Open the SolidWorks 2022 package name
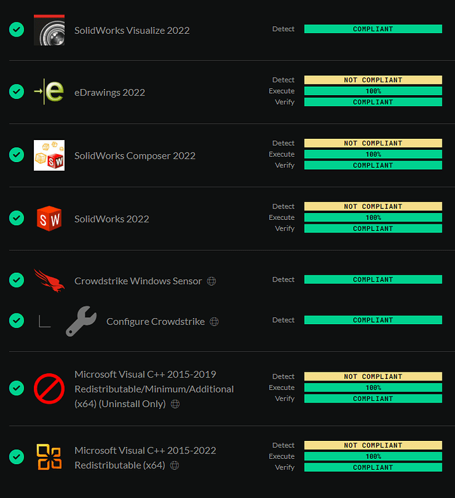Image resolution: width=455 pixels, height=498 pixels. point(112,218)
